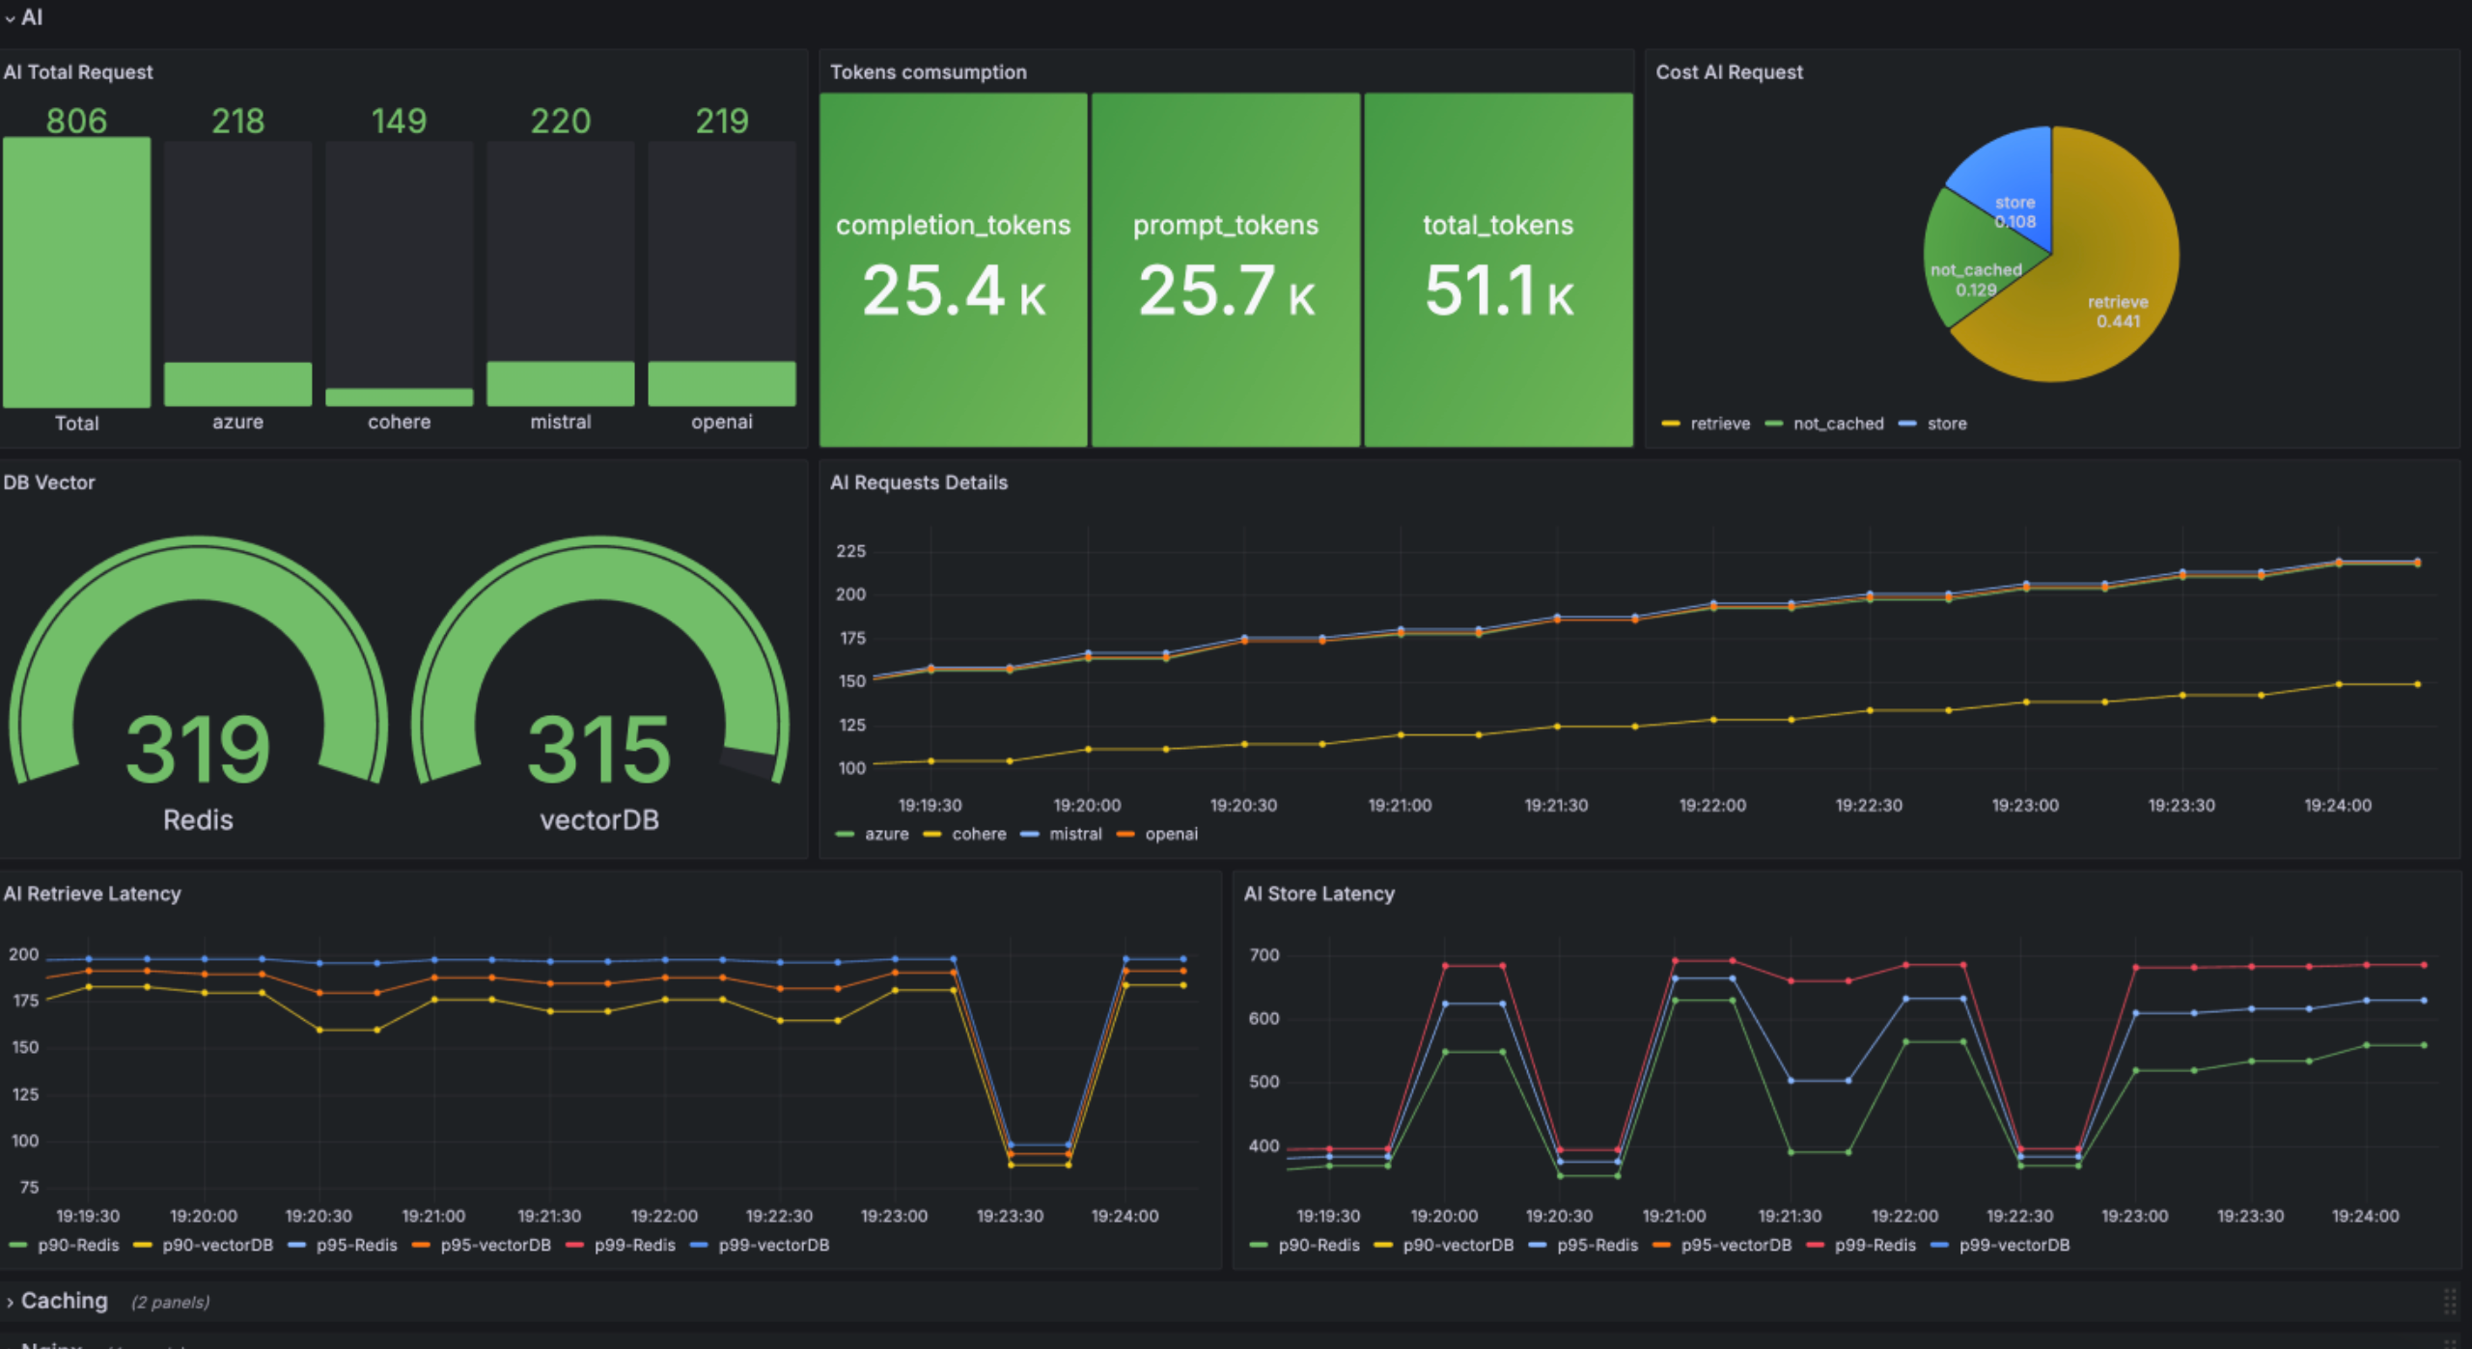
Task: Click retrieve yellow swatch in Cost AI Request legend
Action: pos(1670,424)
